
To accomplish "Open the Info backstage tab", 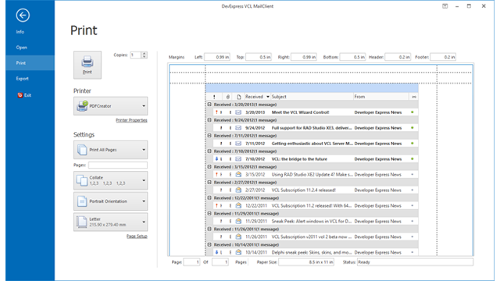I will [x=20, y=32].
